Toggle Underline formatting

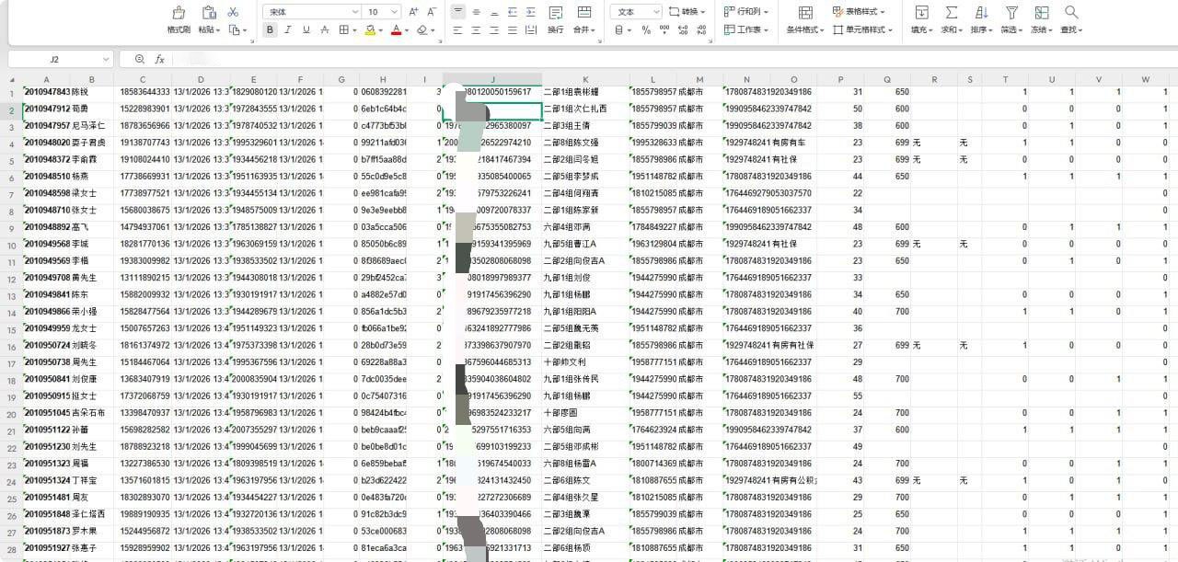[x=305, y=29]
